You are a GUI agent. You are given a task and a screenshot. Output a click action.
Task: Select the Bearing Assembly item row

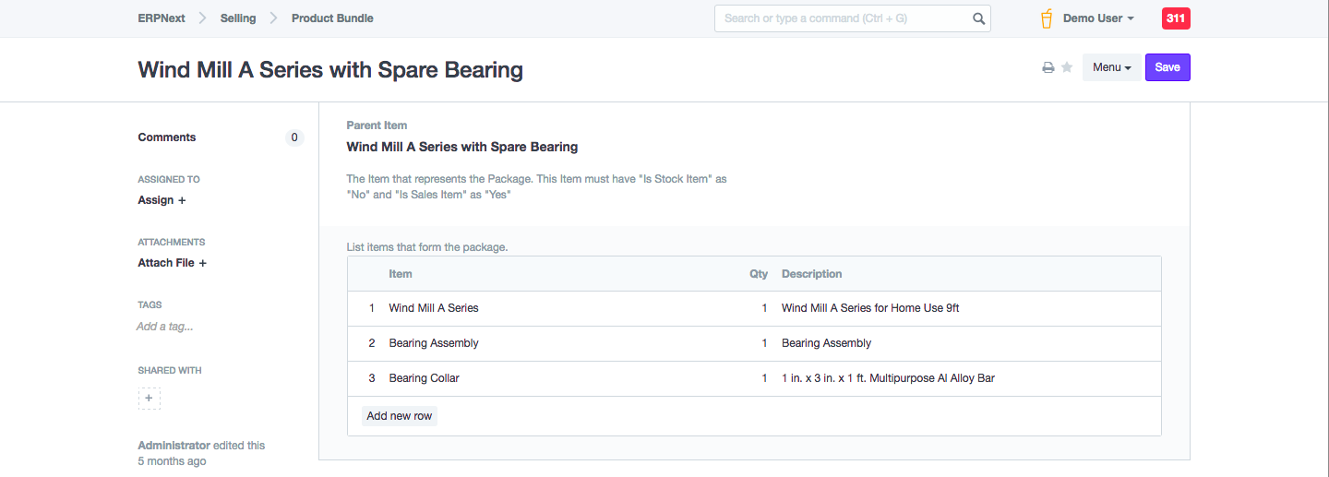point(434,343)
